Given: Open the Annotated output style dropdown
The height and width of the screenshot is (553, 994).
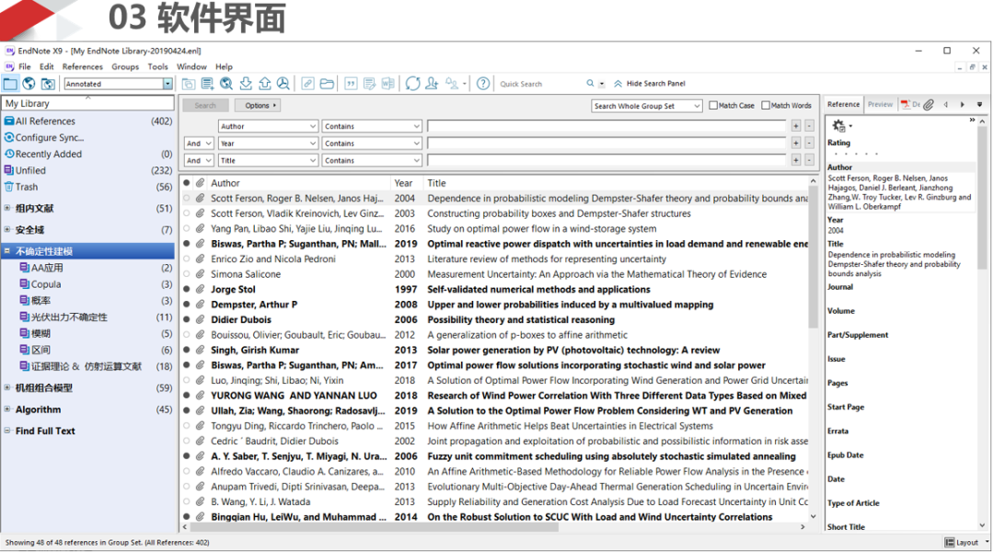Looking at the screenshot, I should coord(168,84).
